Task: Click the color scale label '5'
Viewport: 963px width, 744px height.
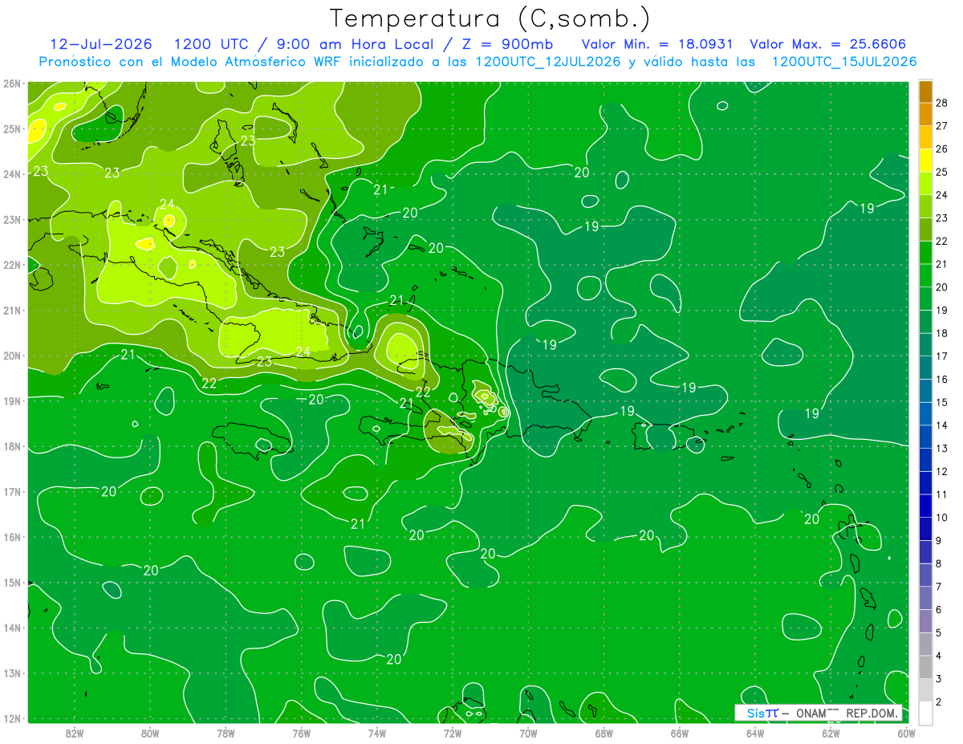Action: pos(939,632)
